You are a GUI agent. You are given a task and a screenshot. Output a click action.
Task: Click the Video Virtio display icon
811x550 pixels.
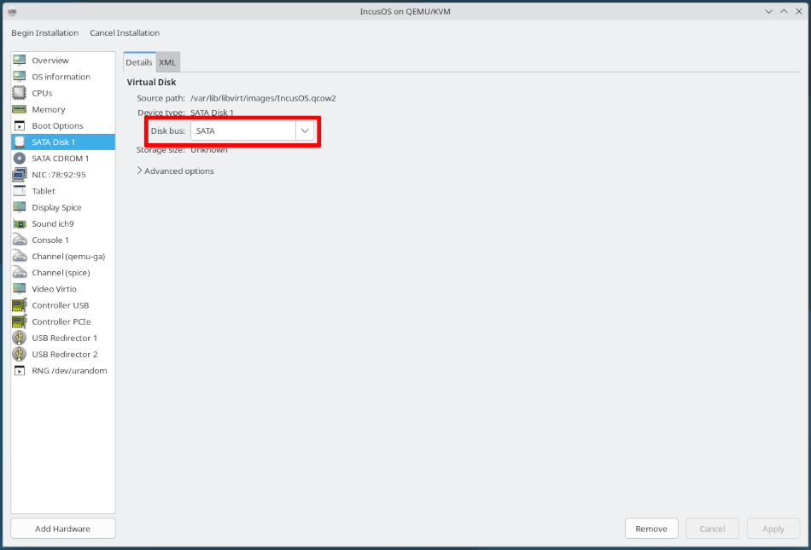[x=19, y=288]
